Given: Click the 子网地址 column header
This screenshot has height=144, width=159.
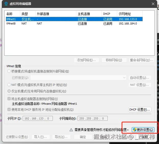Looking at the screenshot, I should pos(130,14).
